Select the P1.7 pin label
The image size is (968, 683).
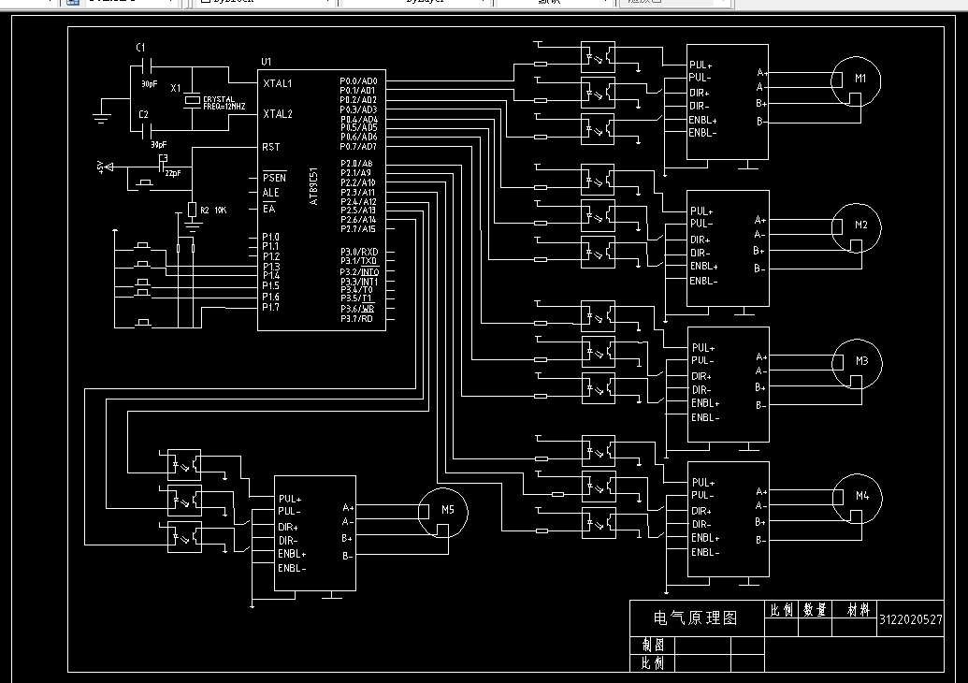click(x=270, y=307)
